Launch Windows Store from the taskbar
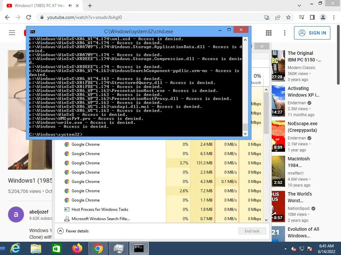The width and height of the screenshot is (341, 255). coord(56,248)
